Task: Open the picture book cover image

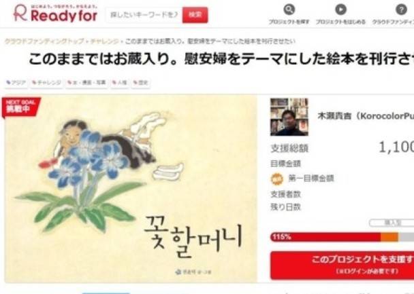Action: click(131, 189)
